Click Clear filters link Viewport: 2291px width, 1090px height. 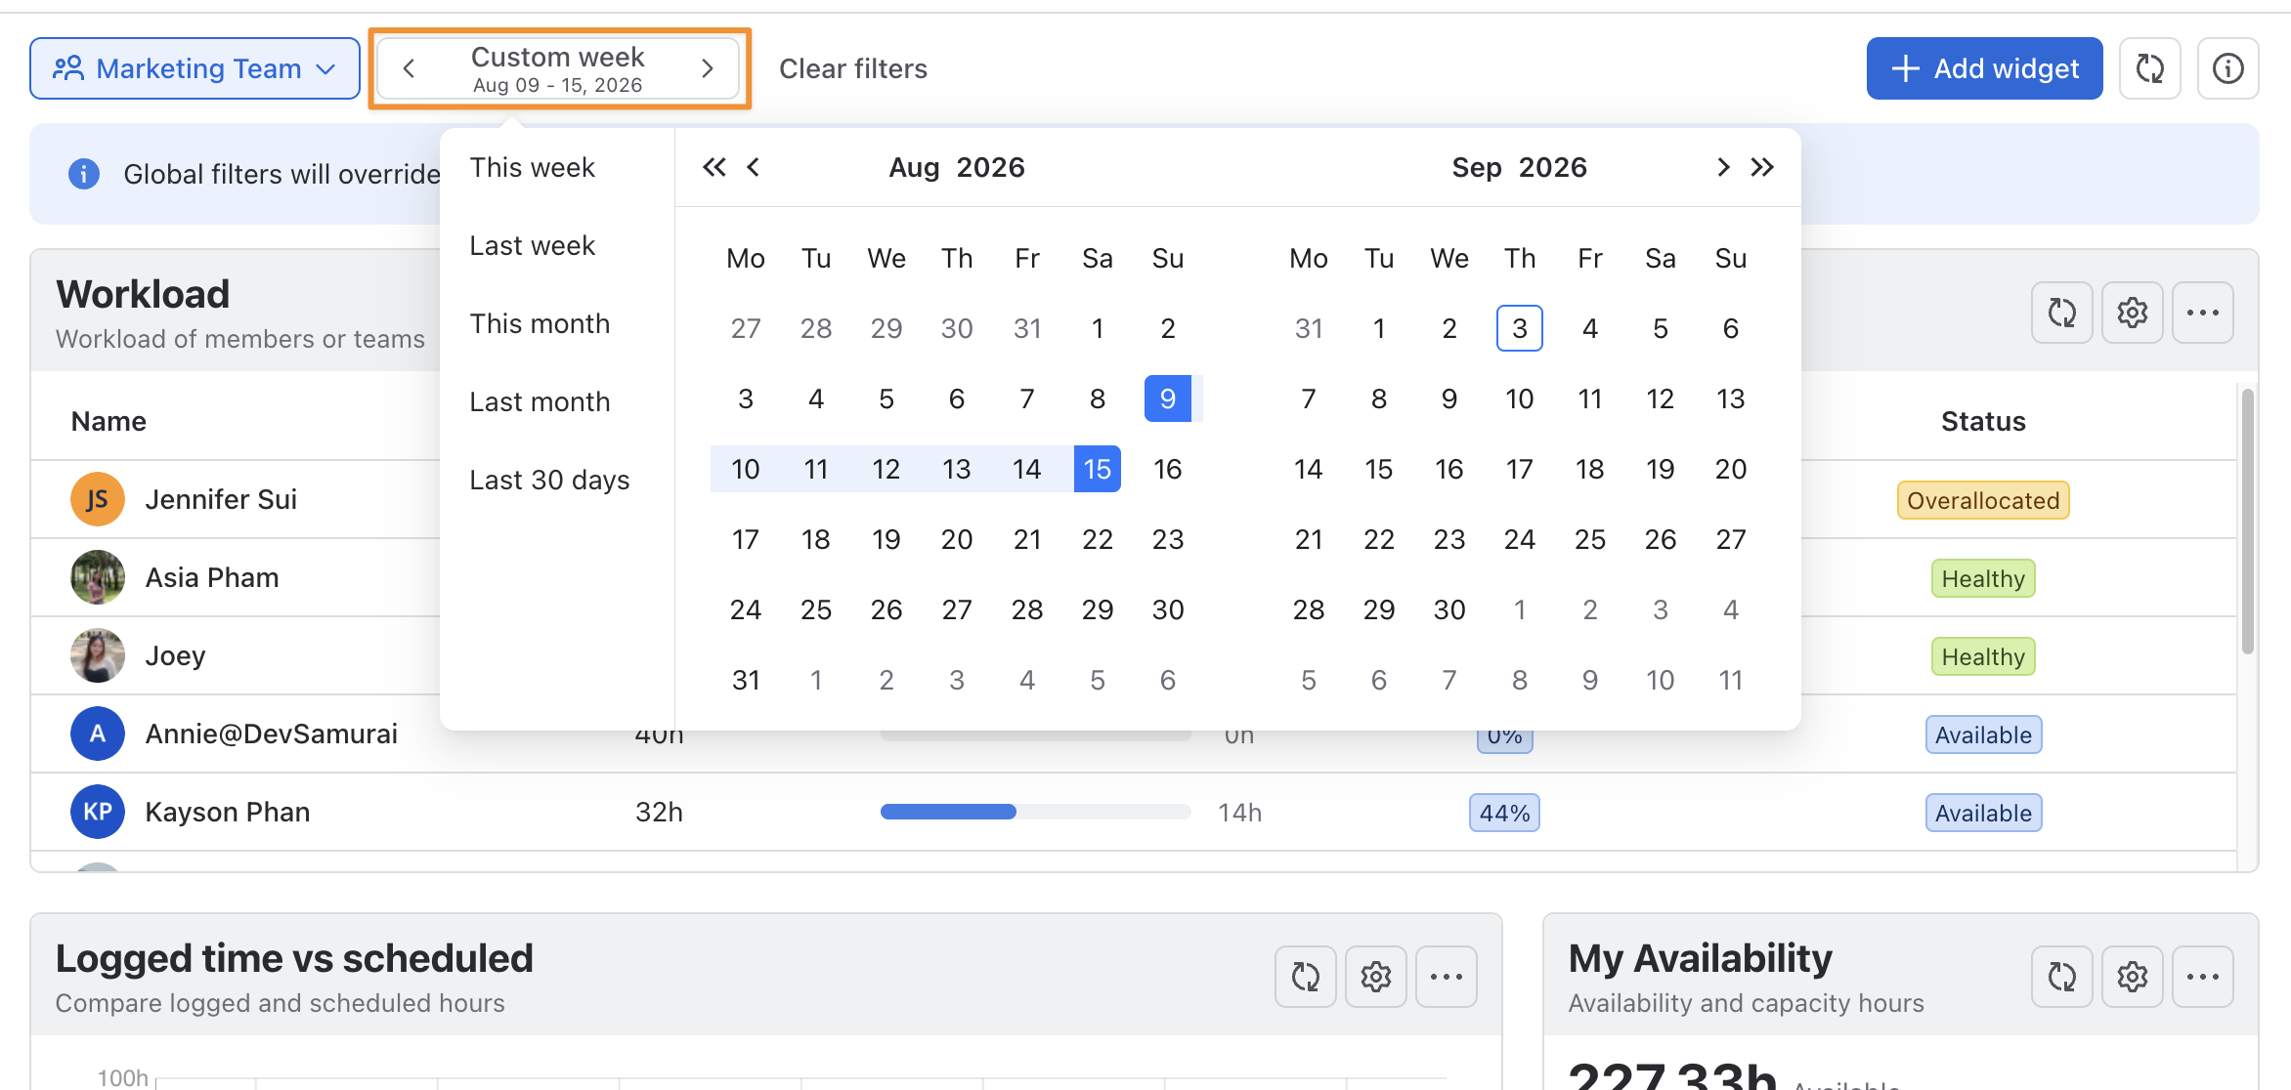853,68
